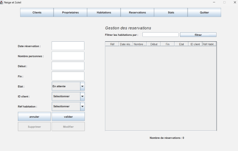Open the ID client dropdown
This screenshot has height=151, width=238.
coord(68,96)
